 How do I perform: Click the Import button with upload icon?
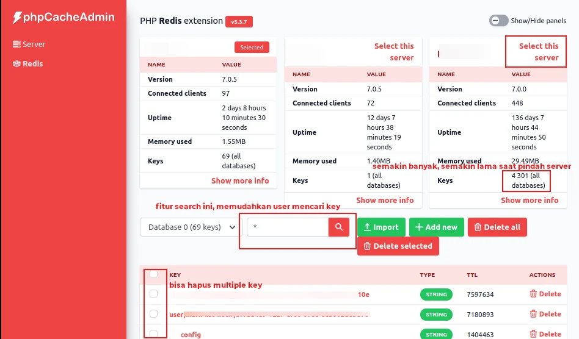(x=381, y=227)
